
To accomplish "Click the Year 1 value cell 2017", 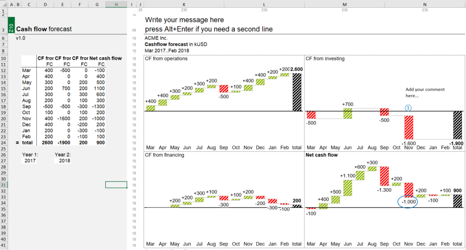I will point(30,160).
